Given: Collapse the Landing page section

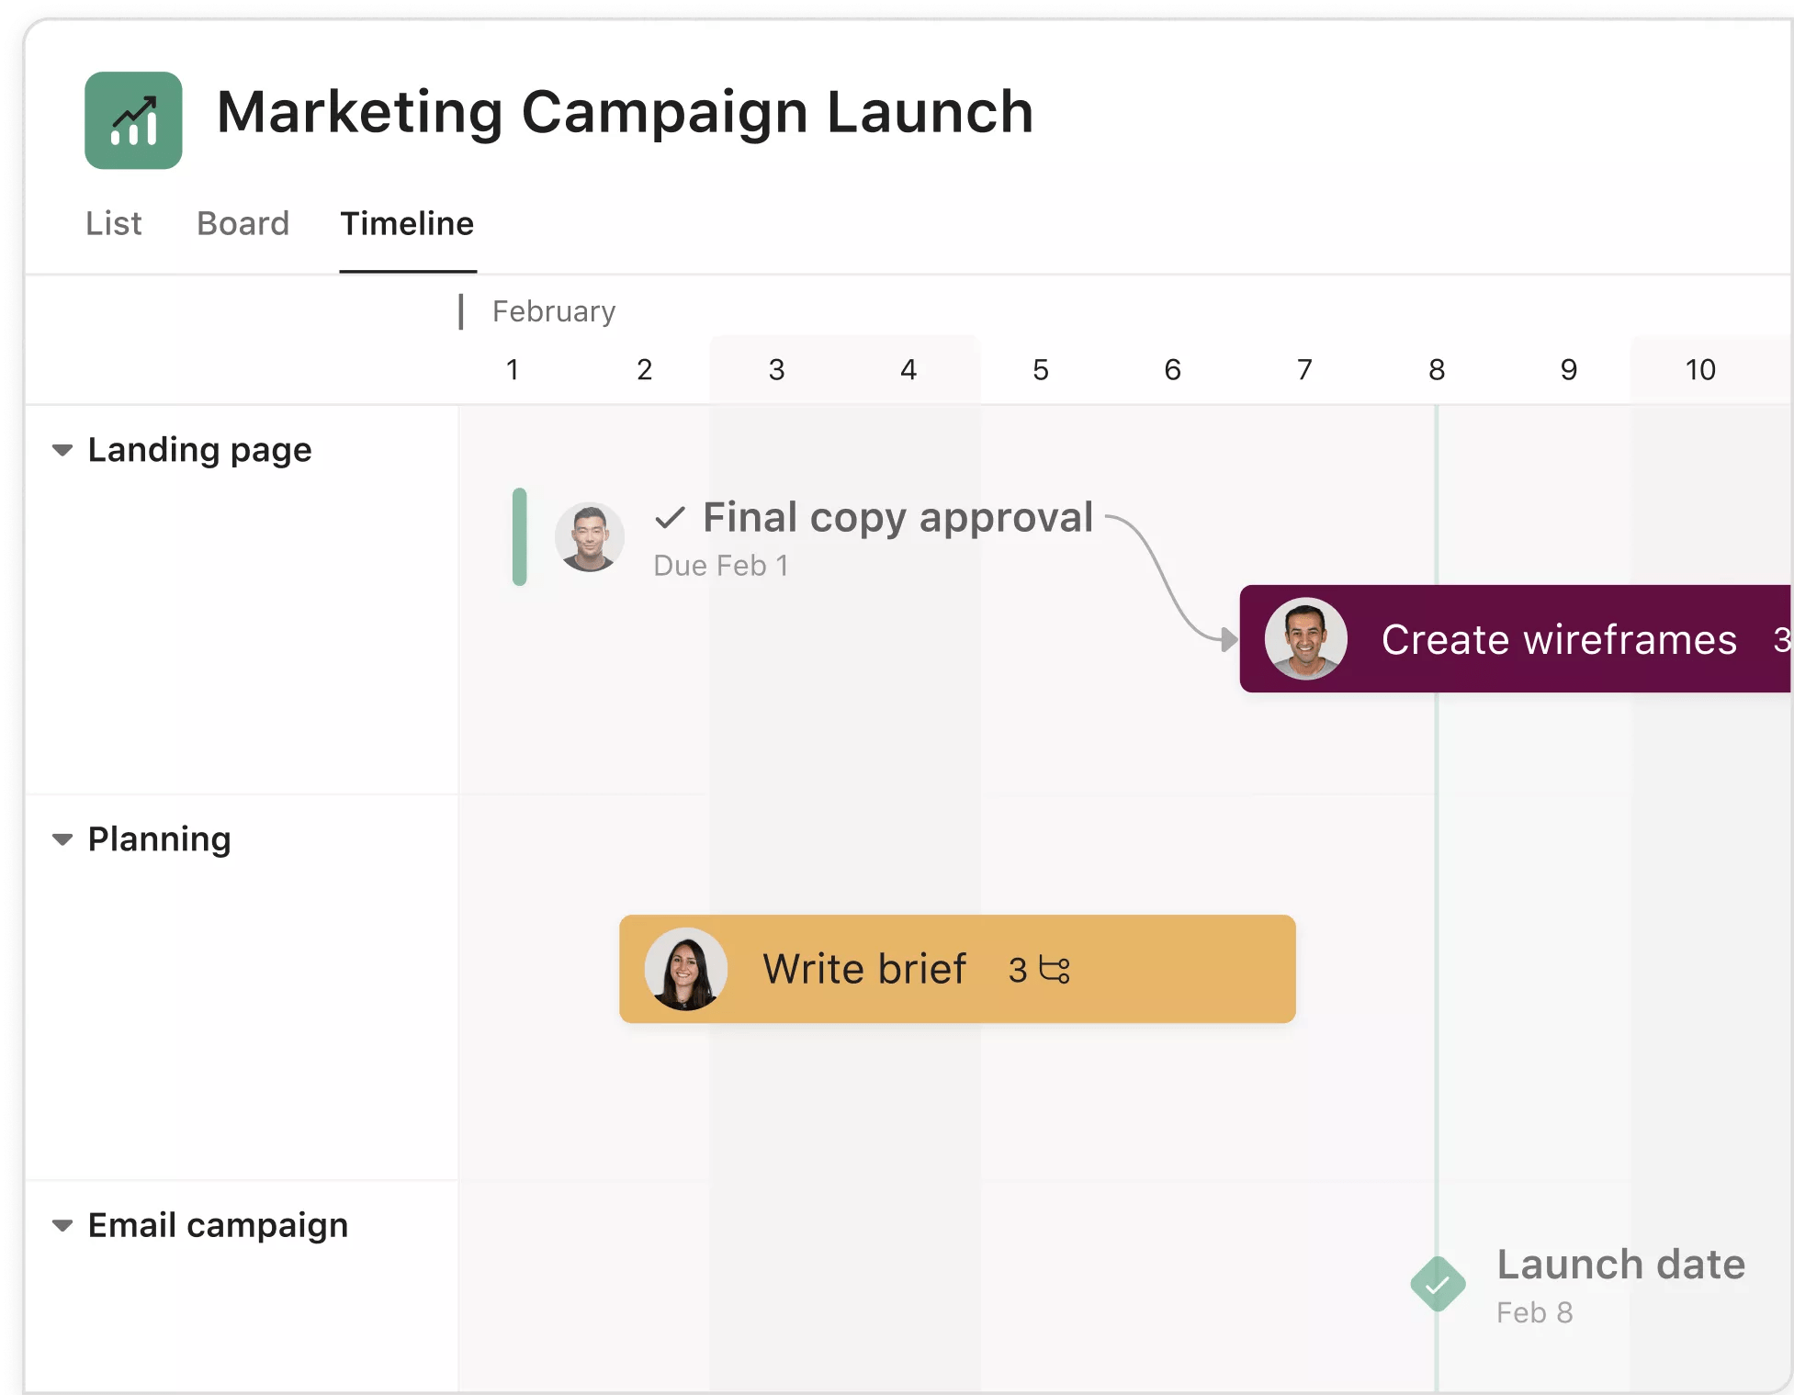Looking at the screenshot, I should (x=62, y=449).
